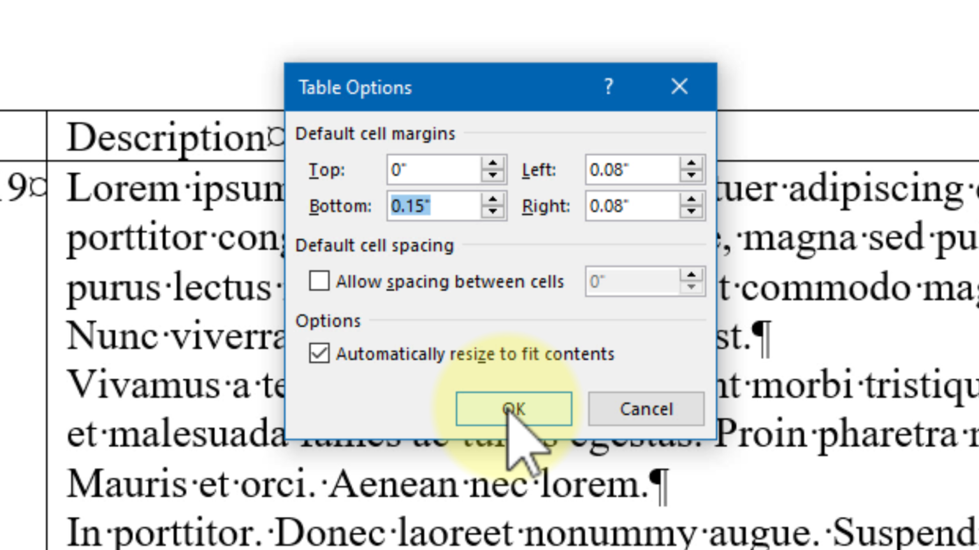Image resolution: width=979 pixels, height=550 pixels.
Task: Increase the Top margin with the up arrow
Action: coord(493,164)
